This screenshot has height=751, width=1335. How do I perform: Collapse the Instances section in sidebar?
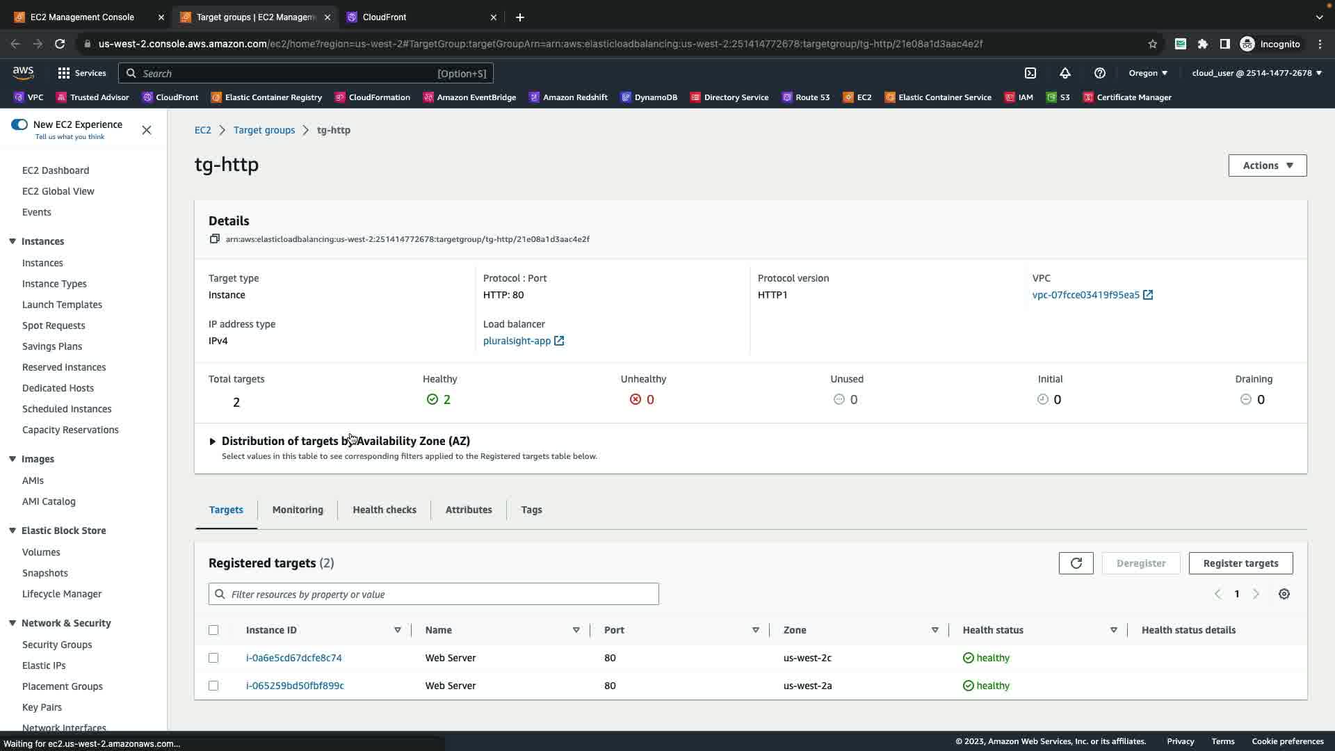pos(13,241)
